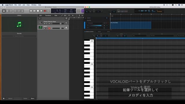Select the pencil tool in VOCALOID top toolbar
The width and height of the screenshot is (185, 104).
(90, 12)
